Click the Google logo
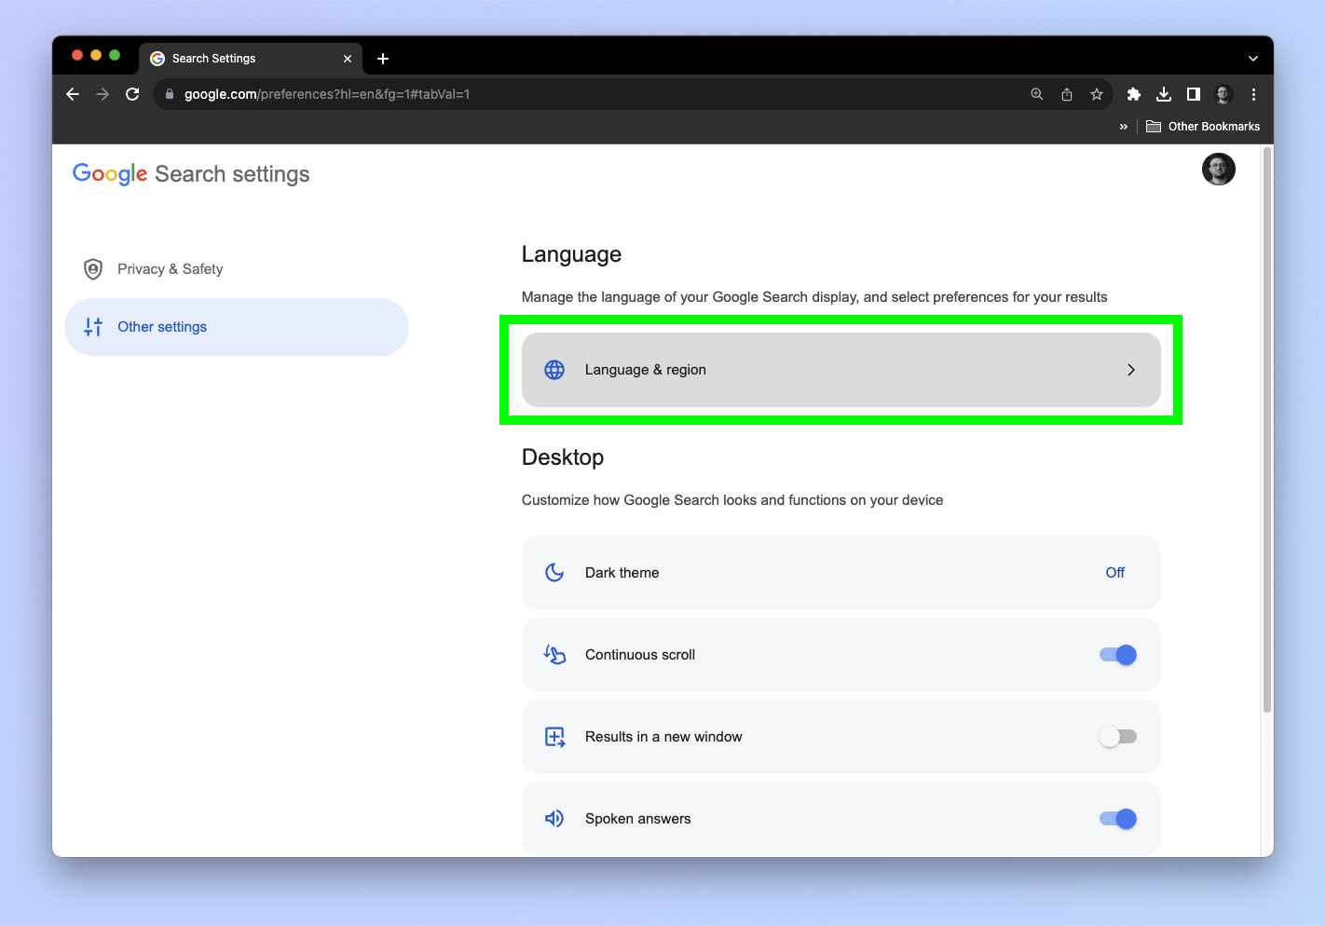The width and height of the screenshot is (1326, 926). coord(110,174)
